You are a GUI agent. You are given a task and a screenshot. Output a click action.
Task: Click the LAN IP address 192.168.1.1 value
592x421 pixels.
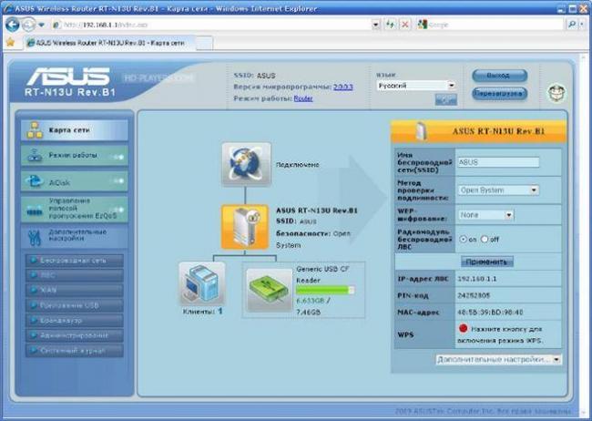477,279
